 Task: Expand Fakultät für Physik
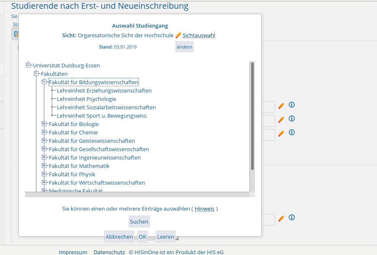[44, 174]
